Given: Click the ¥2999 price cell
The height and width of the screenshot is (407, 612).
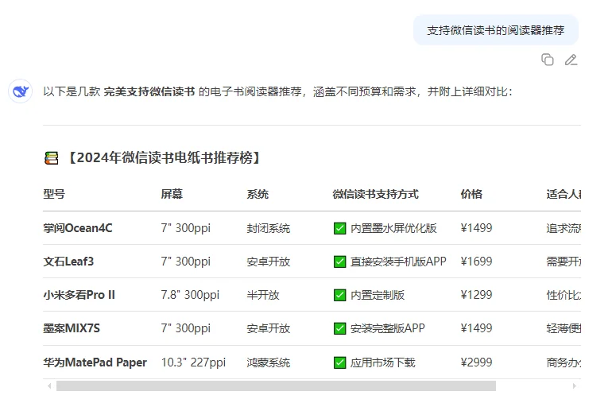Looking at the screenshot, I should tap(476, 362).
